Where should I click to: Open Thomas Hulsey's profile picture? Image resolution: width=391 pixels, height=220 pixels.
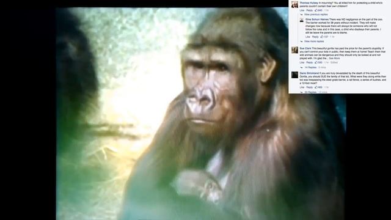[x=294, y=4]
